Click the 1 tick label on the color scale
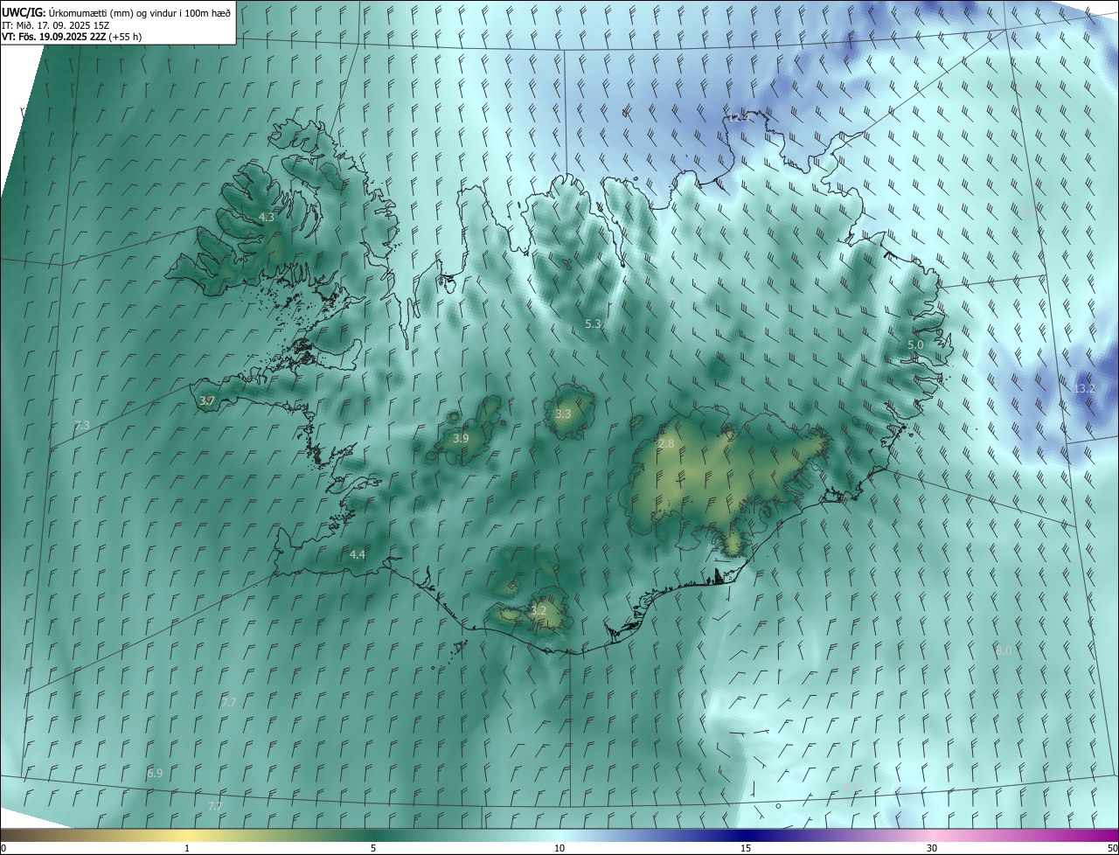 tap(187, 849)
